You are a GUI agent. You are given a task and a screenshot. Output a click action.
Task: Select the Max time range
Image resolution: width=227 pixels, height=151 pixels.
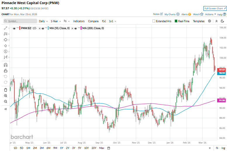102,148
